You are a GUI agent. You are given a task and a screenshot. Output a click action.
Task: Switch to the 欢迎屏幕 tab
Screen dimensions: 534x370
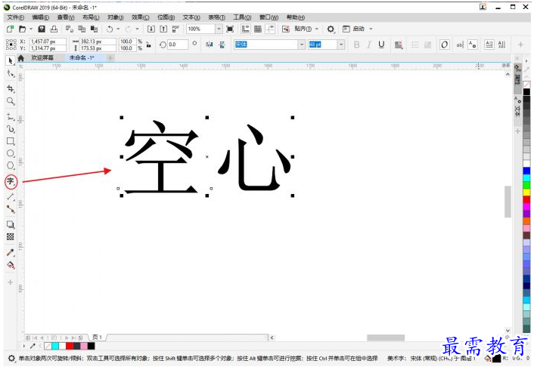42,58
